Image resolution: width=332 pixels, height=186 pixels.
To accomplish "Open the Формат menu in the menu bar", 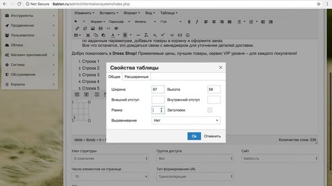I will pos(131,13).
